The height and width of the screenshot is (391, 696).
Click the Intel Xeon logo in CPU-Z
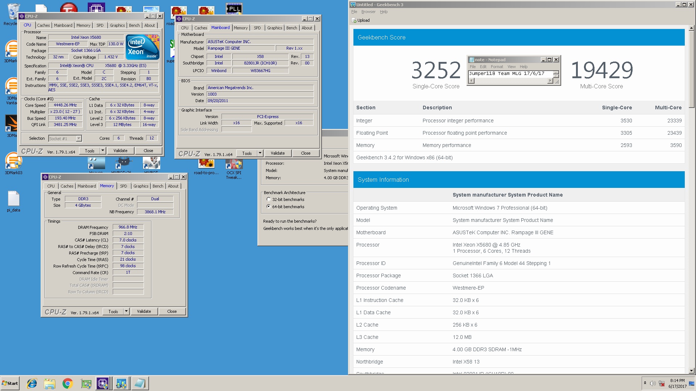(x=142, y=47)
